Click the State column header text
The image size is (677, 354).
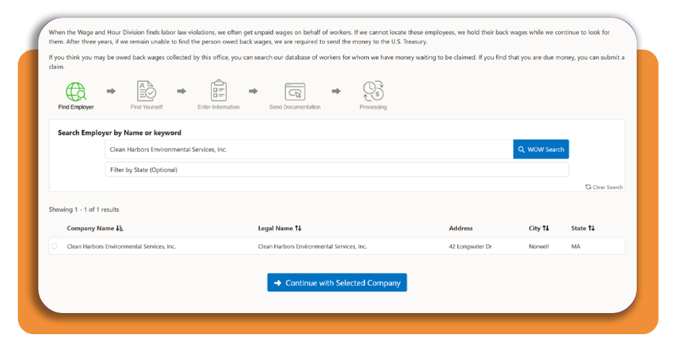pyautogui.click(x=578, y=228)
